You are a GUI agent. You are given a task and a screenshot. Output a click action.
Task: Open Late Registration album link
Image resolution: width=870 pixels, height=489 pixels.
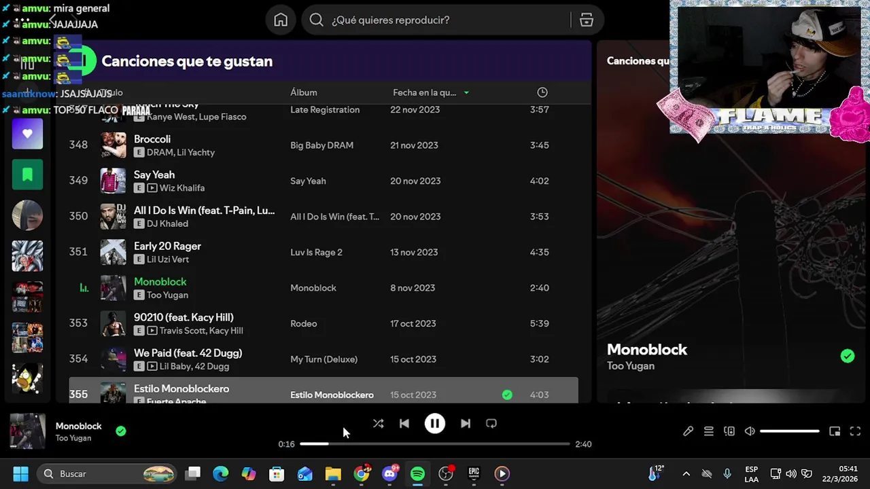click(325, 109)
